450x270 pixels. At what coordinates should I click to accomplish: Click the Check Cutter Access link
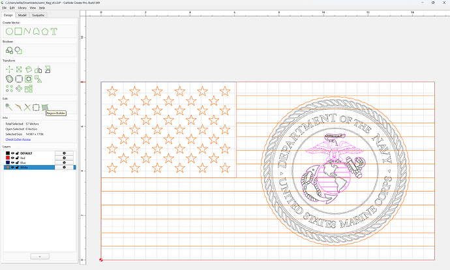(x=18, y=140)
